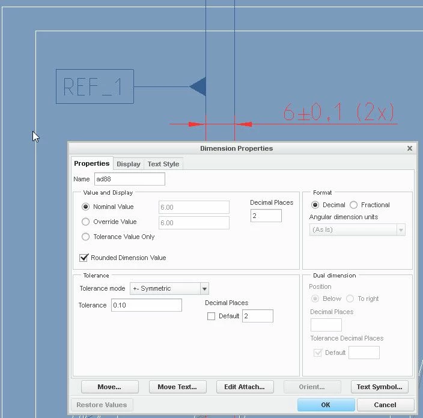This screenshot has height=418, width=423.
Task: Click the tolerance Decimal Places number field
Action: (x=258, y=316)
